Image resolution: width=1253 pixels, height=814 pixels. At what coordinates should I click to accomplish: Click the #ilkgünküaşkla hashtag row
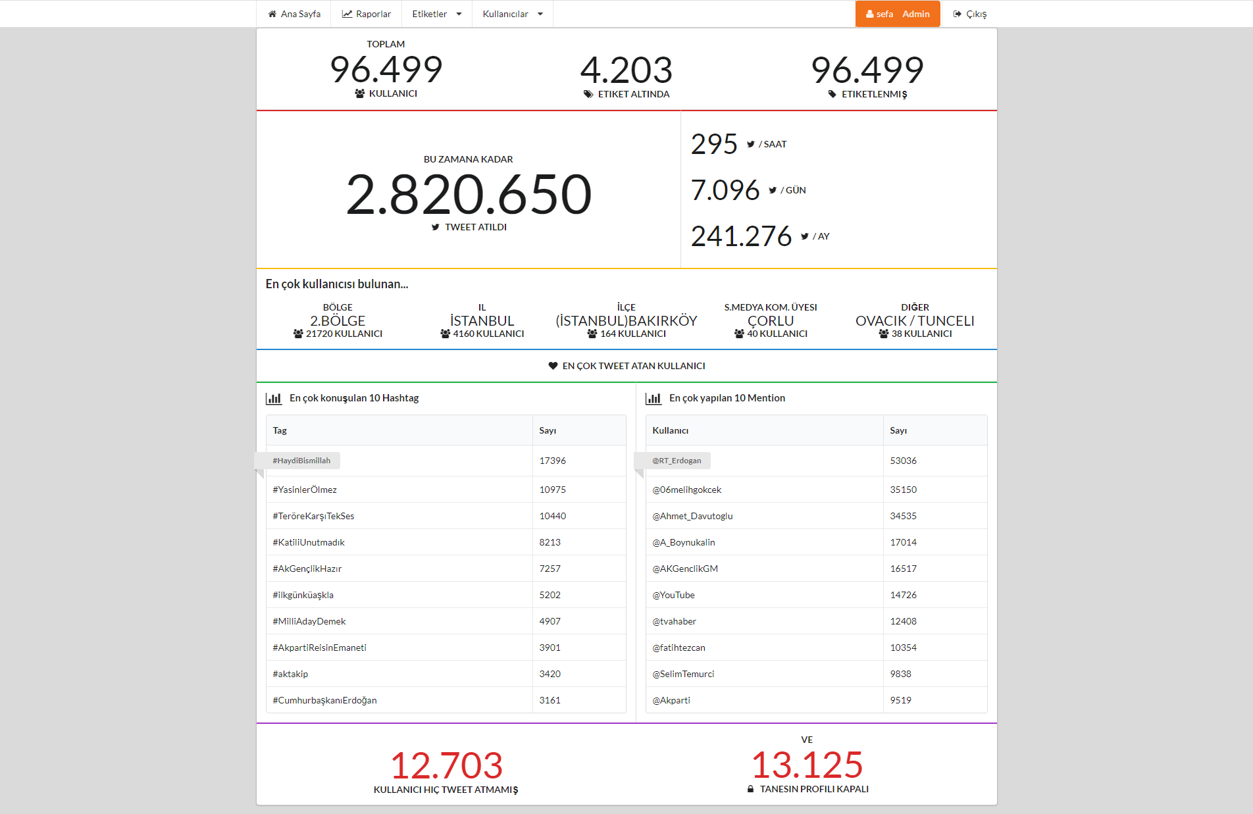click(446, 595)
